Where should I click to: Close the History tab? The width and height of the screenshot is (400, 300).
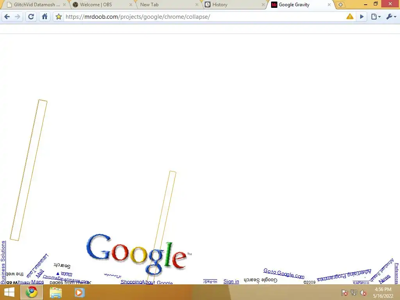[263, 5]
